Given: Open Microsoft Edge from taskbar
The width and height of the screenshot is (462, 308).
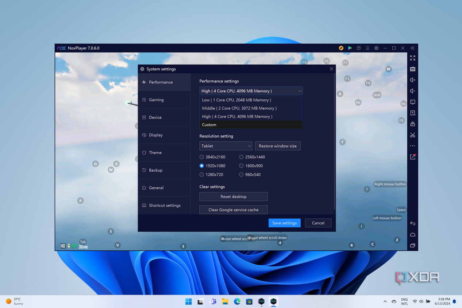Looking at the screenshot, I should pyautogui.click(x=237, y=301).
